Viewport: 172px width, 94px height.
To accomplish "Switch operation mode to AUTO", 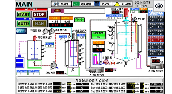I will [23, 23].
